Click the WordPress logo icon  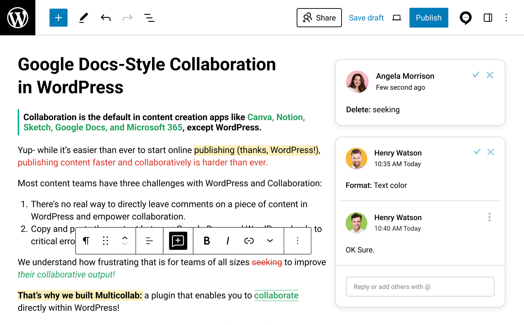(18, 18)
